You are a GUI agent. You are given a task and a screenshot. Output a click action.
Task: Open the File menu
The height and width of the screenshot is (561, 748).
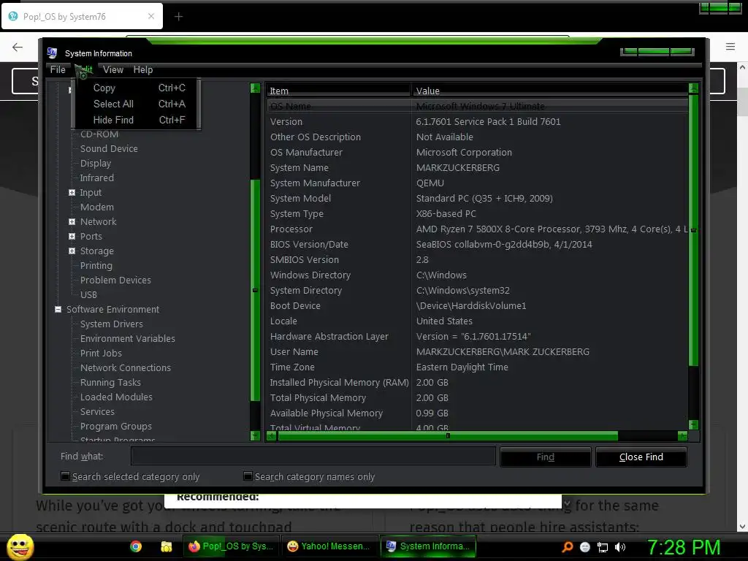pyautogui.click(x=58, y=69)
